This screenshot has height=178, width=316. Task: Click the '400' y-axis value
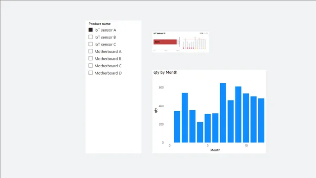pos(161,106)
